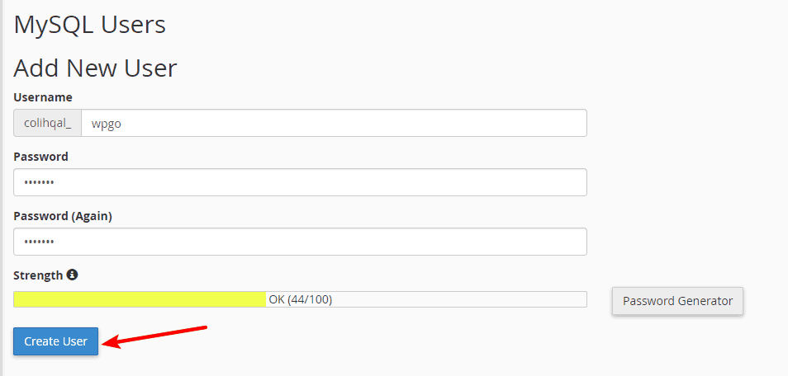The image size is (788, 376).
Task: Click the Username label
Action: tap(43, 97)
